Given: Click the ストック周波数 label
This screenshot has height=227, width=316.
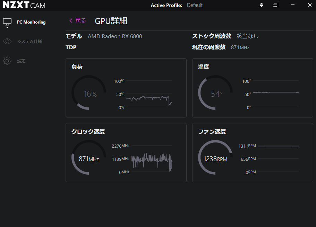Looking at the screenshot, I should pos(211,36).
